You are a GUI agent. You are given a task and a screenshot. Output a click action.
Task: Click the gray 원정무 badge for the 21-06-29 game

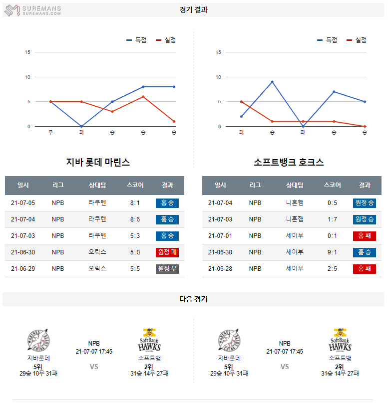click(x=167, y=269)
